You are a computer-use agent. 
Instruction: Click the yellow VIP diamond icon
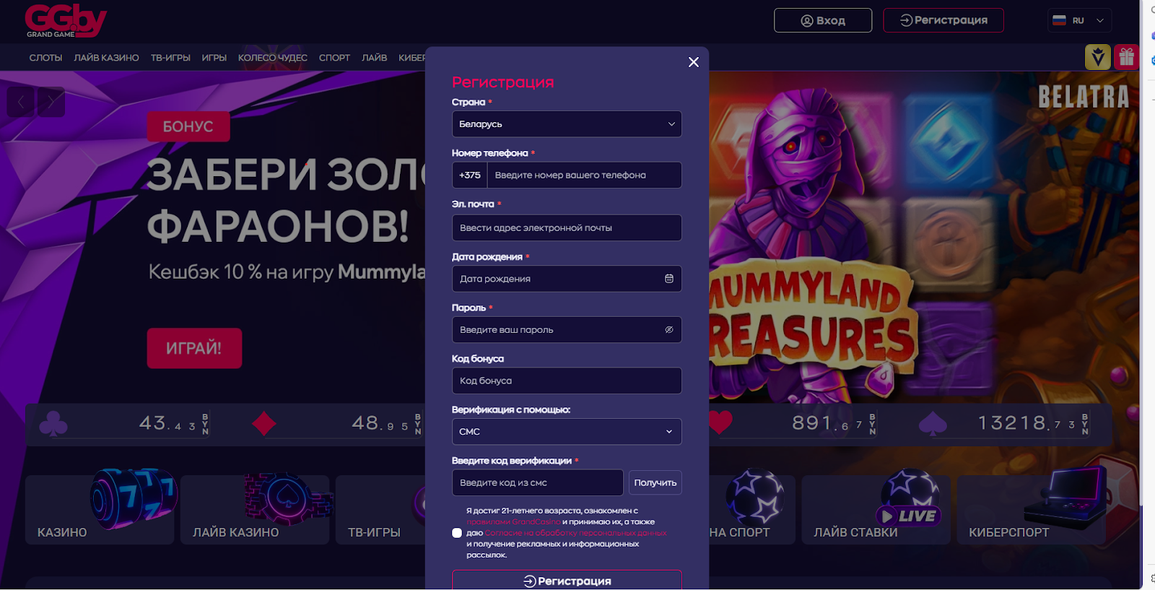tap(1098, 57)
